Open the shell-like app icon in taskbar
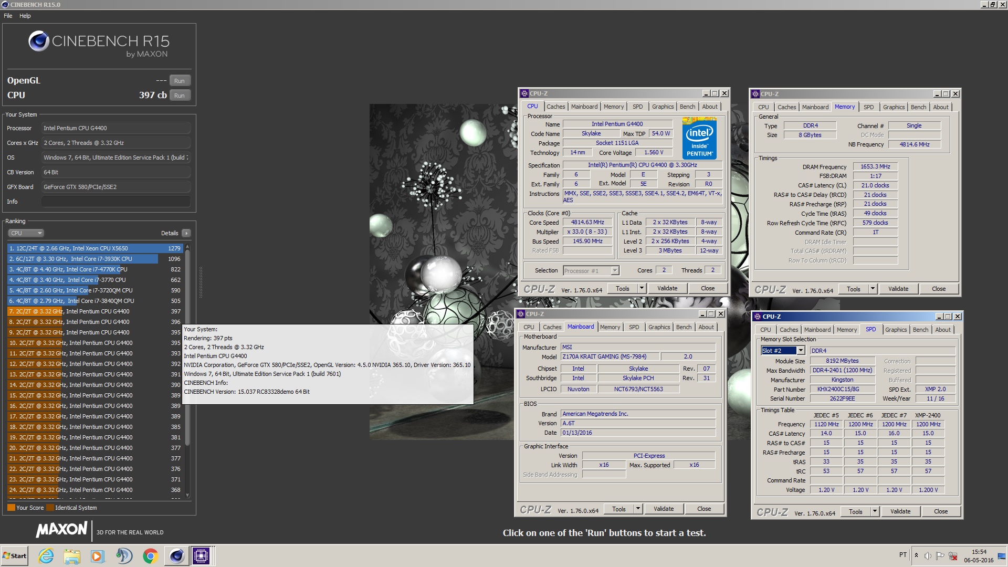The image size is (1008, 567). pos(124,555)
